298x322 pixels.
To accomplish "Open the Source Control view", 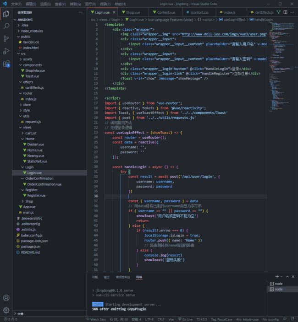I will 6,38.
